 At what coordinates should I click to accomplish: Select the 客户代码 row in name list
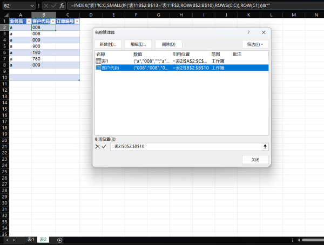(x=182, y=68)
